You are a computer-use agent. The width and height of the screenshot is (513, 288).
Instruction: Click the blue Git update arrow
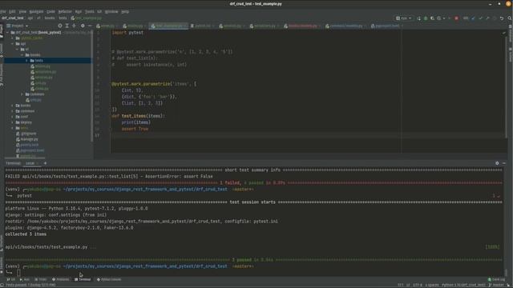coord(474,18)
